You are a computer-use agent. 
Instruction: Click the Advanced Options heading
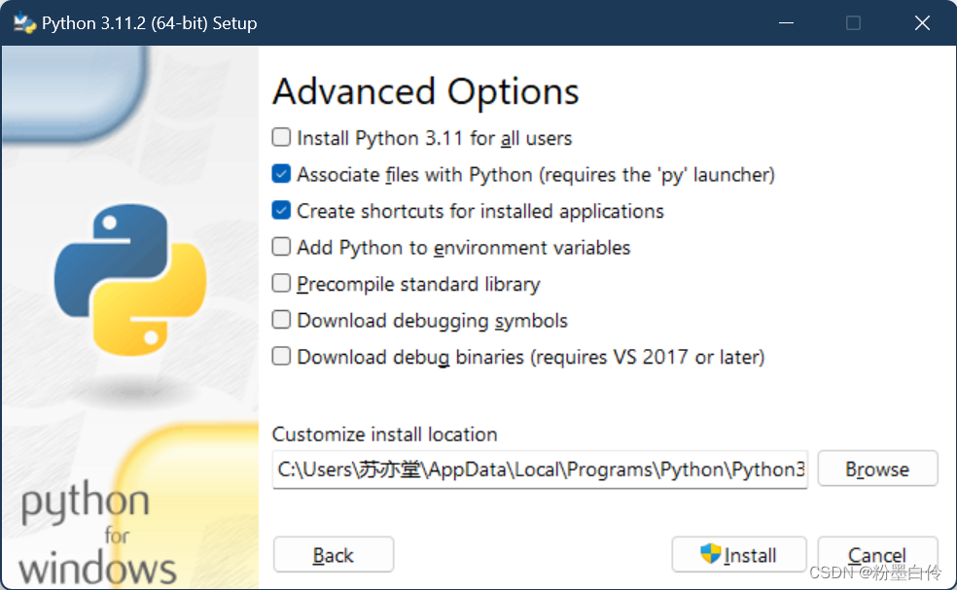[x=425, y=91]
